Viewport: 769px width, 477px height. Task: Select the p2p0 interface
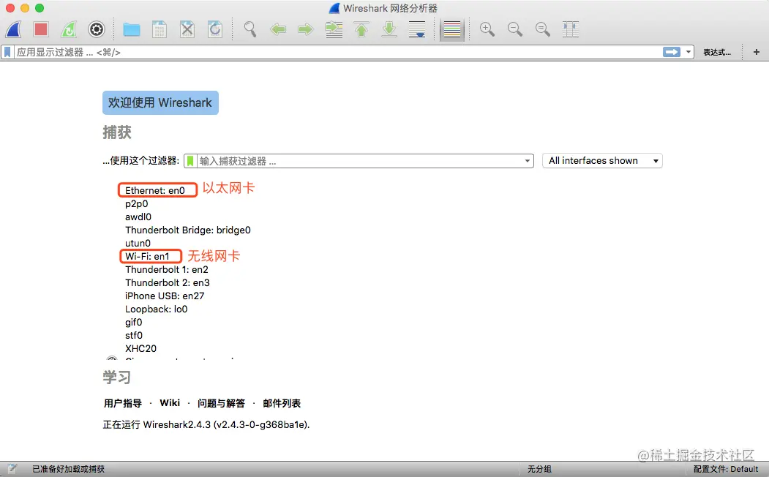pos(136,203)
